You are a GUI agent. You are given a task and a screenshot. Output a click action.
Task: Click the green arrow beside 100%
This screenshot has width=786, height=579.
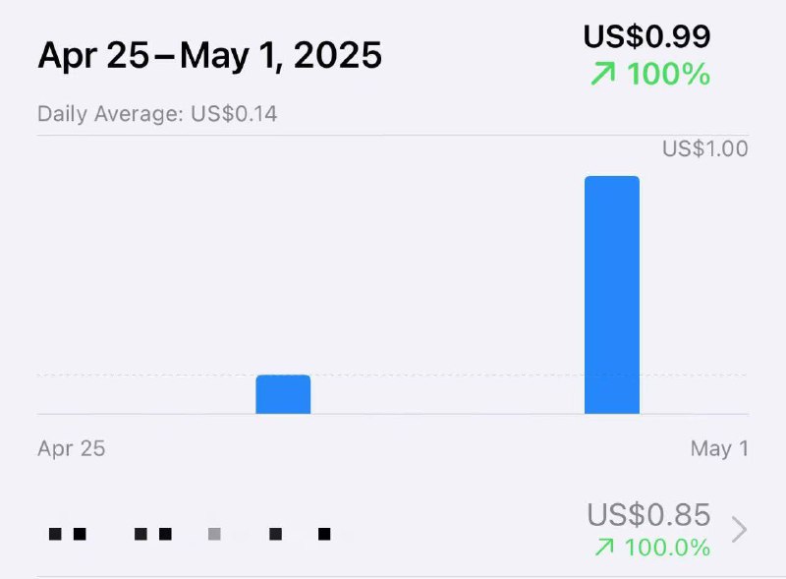[x=602, y=74]
